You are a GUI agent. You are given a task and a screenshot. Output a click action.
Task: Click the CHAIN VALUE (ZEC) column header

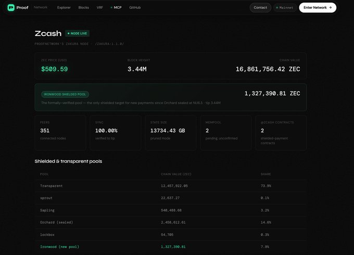[x=176, y=174]
